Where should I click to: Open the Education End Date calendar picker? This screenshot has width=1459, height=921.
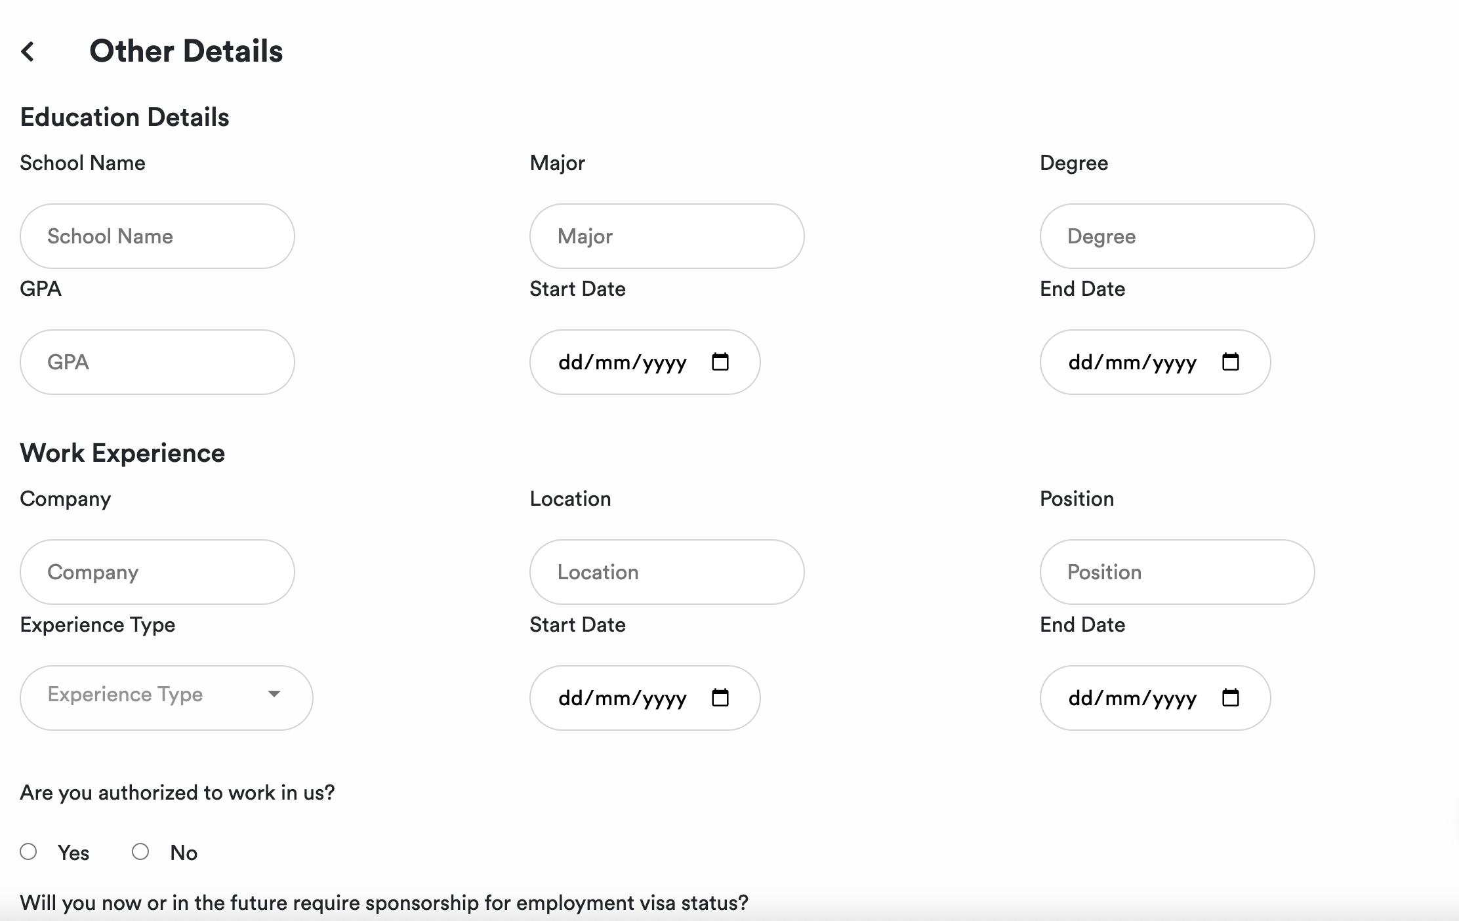tap(1231, 361)
